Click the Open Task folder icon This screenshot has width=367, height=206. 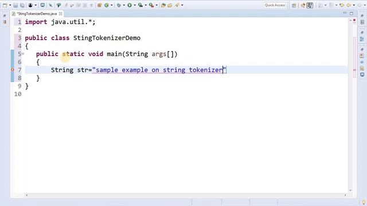[170, 5]
